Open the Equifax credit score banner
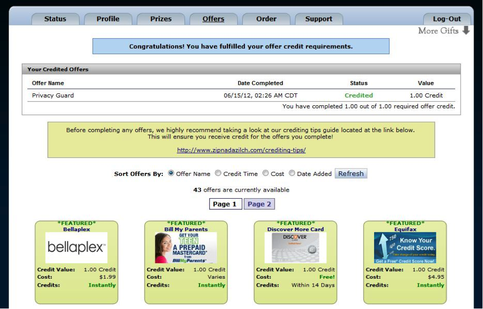 click(x=405, y=248)
